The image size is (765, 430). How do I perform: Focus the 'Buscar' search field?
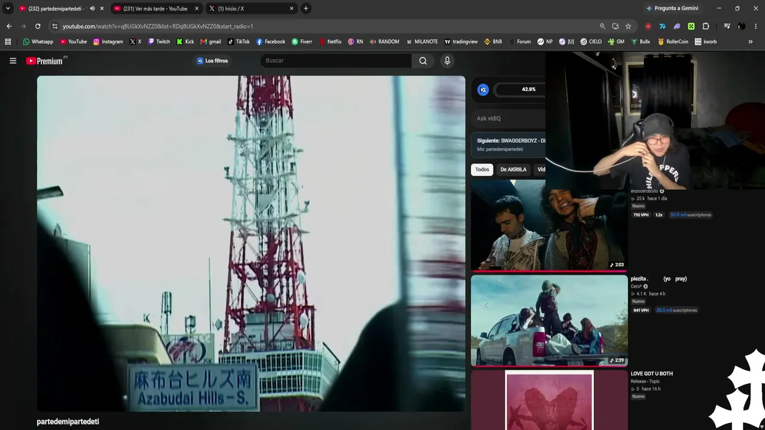(336, 60)
